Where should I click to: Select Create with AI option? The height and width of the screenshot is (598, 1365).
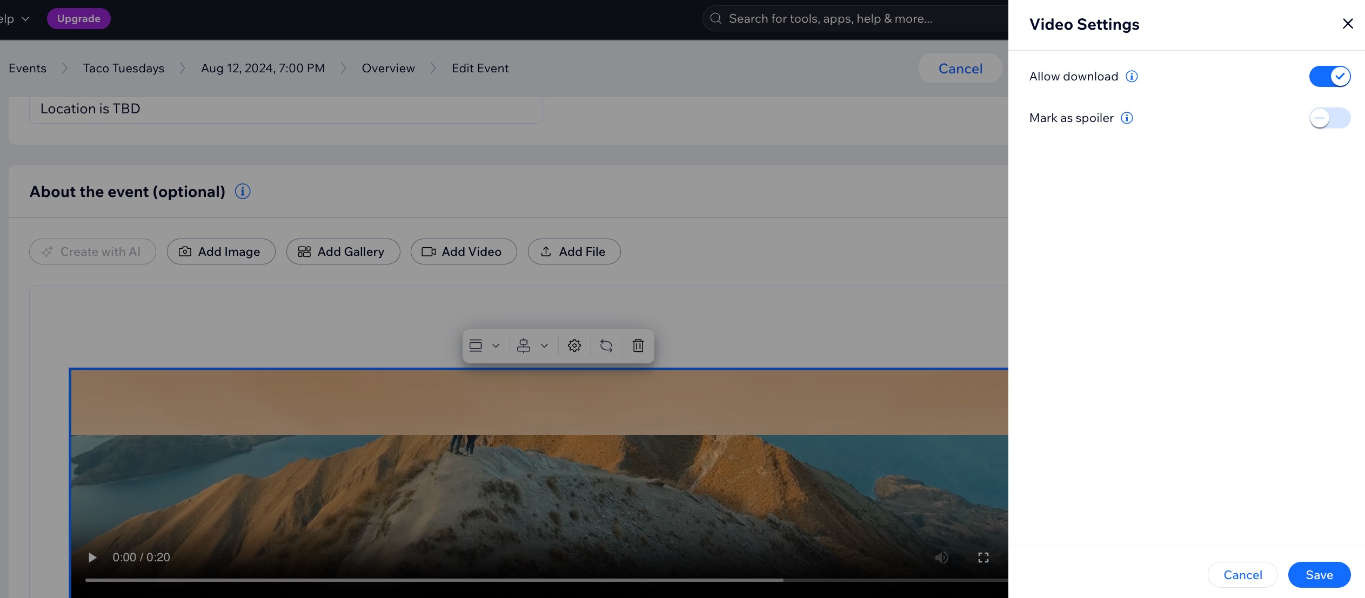pyautogui.click(x=92, y=251)
